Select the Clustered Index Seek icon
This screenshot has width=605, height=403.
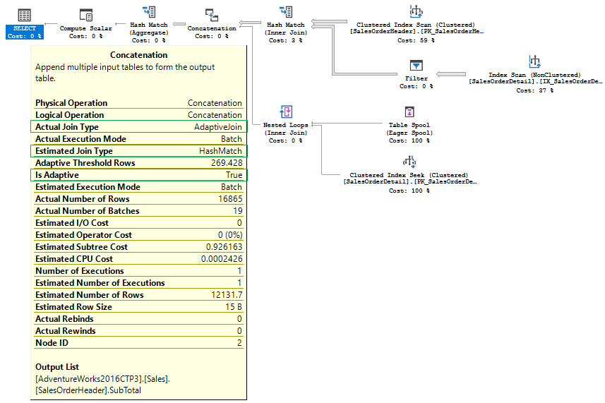tap(409, 162)
